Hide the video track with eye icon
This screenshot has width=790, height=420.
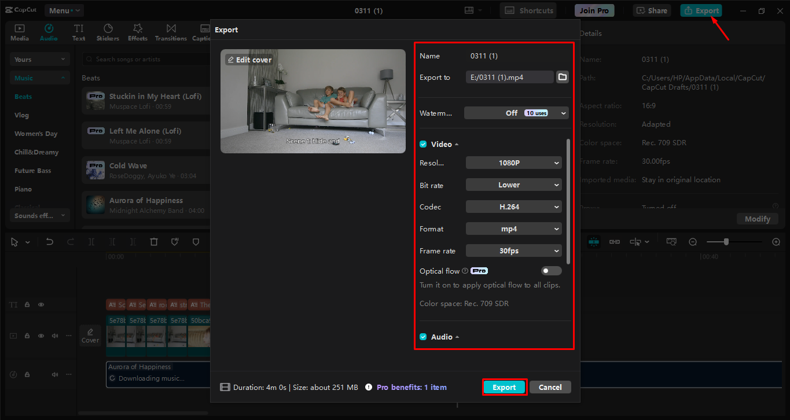(41, 336)
